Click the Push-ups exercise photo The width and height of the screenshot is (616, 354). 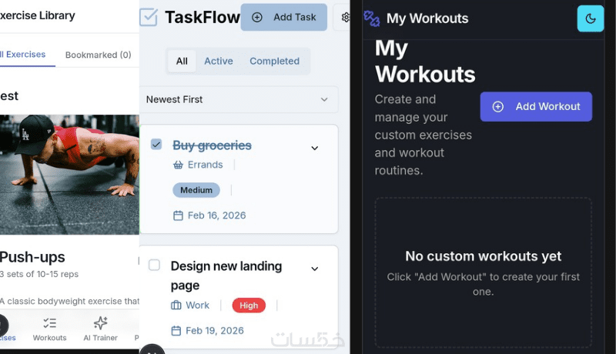(x=69, y=174)
